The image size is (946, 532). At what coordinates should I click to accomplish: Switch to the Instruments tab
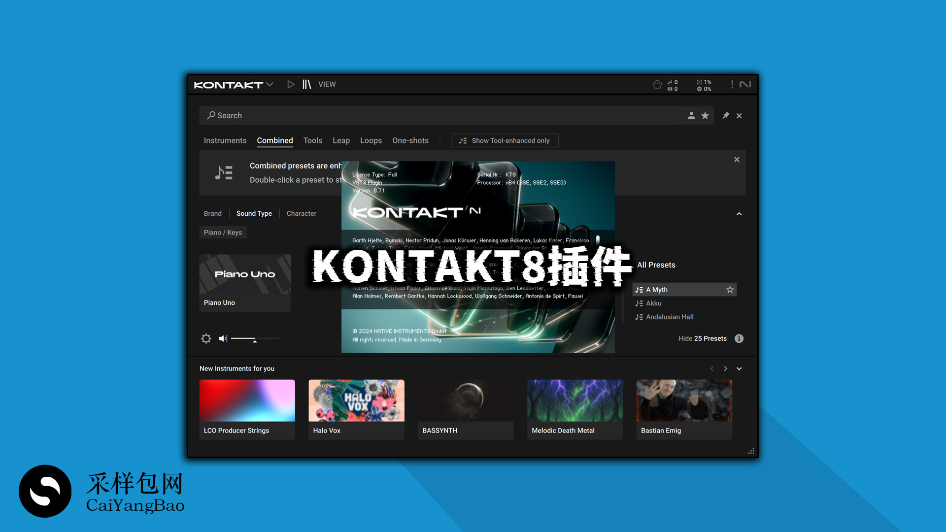[225, 140]
